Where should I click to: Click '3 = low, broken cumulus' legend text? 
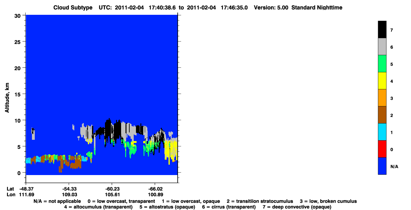328,201
